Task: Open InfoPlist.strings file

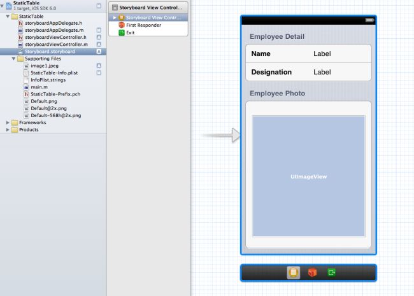Action: 48,80
